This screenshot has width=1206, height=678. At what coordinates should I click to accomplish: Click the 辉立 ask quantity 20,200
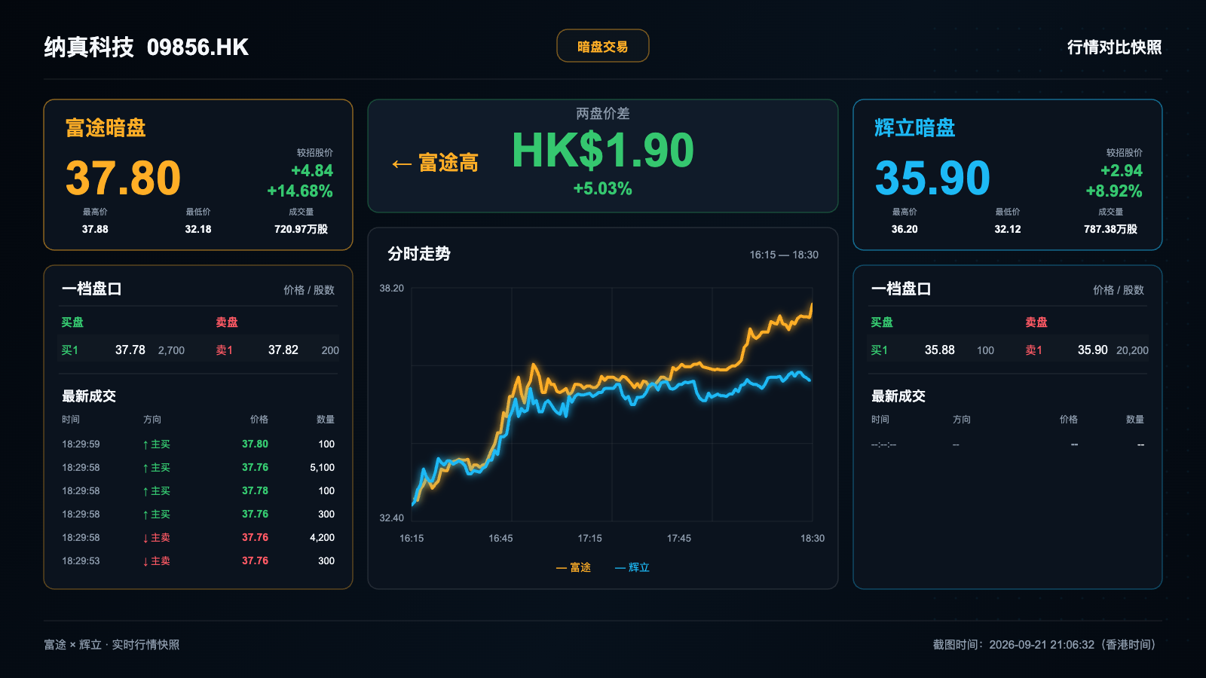click(x=1132, y=350)
